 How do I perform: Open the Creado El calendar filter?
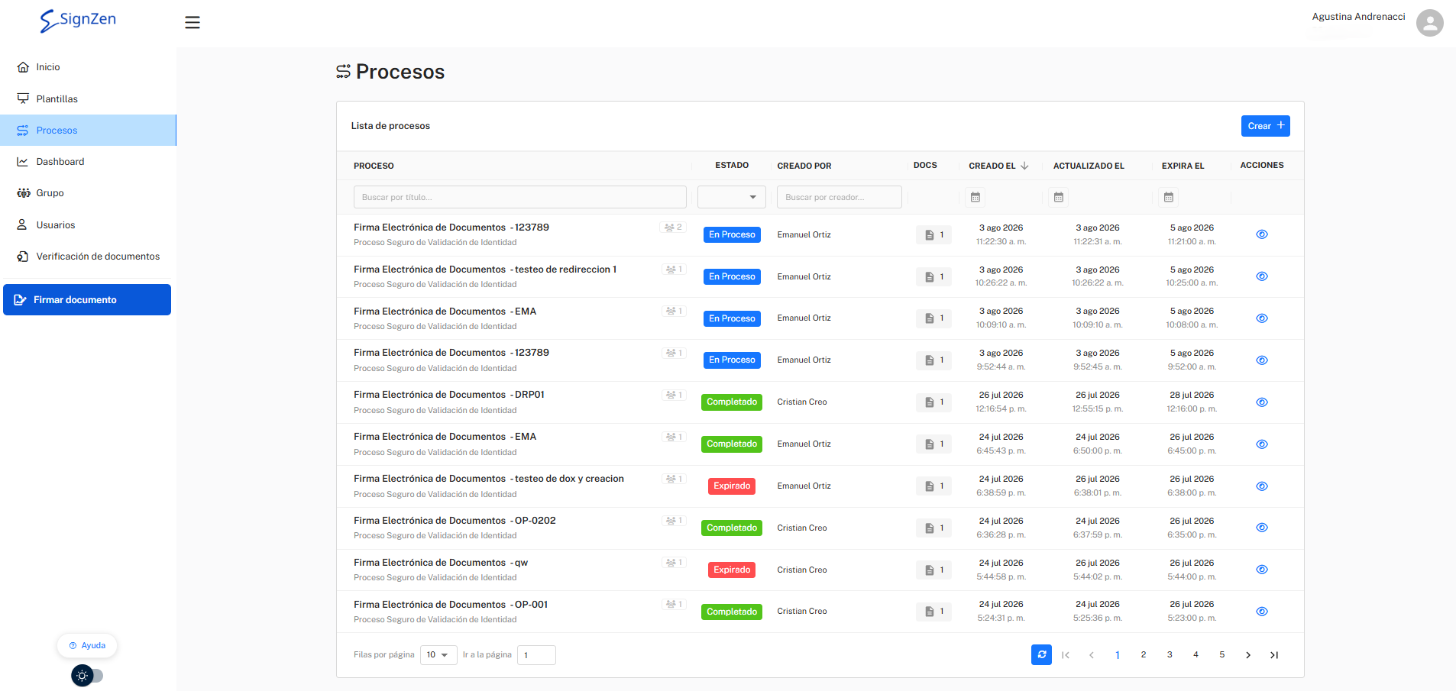(976, 197)
